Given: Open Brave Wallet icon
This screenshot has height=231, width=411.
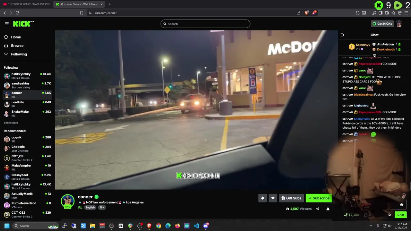Looking at the screenshot, I should (x=387, y=13).
